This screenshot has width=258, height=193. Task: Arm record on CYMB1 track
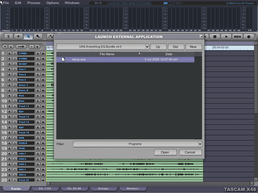tap(9, 53)
